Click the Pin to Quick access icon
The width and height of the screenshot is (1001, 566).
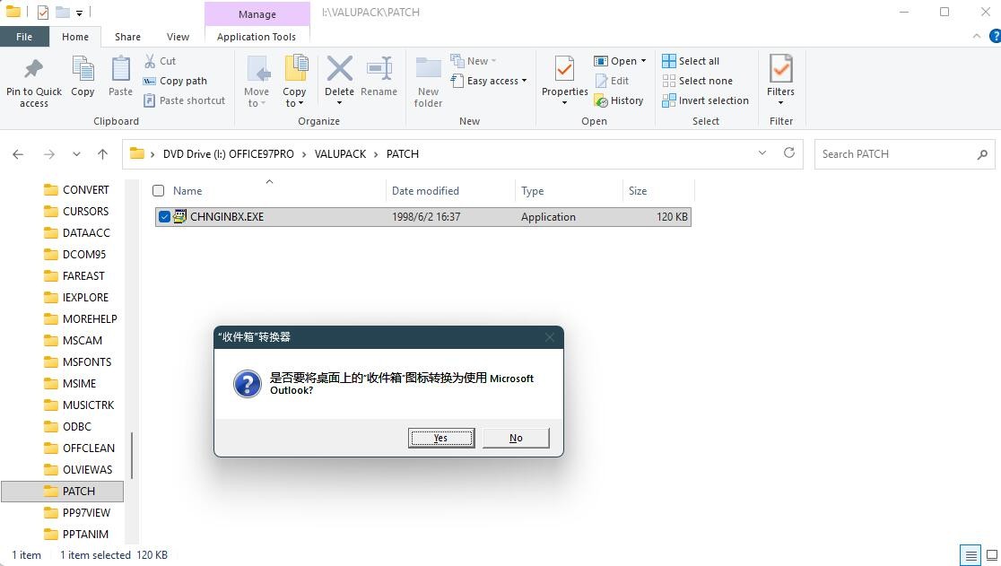tap(34, 70)
